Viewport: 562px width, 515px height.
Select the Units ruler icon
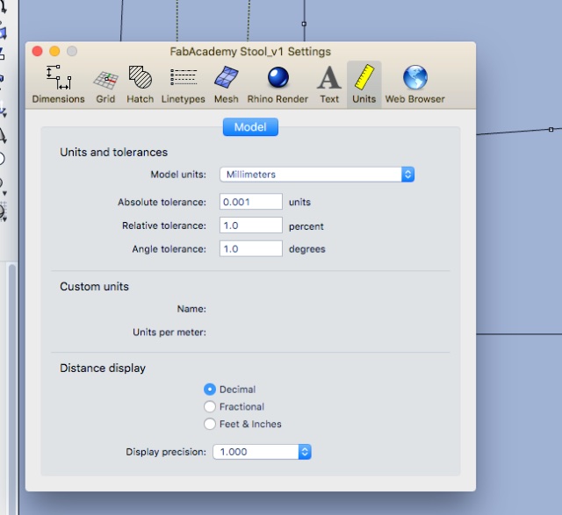pos(364,76)
